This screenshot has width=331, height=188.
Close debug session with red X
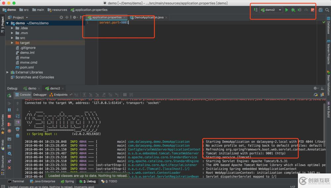(x=9, y=168)
